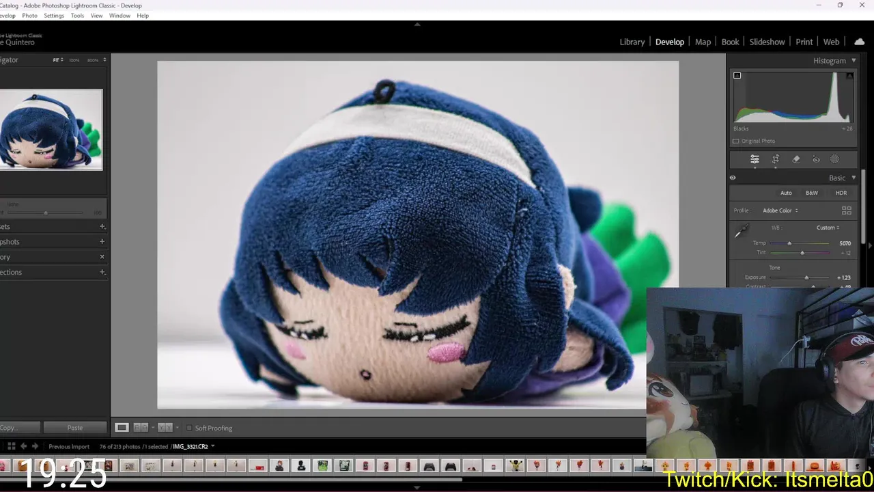This screenshot has height=492, width=874.
Task: Click the Auto tone button
Action: click(x=786, y=193)
